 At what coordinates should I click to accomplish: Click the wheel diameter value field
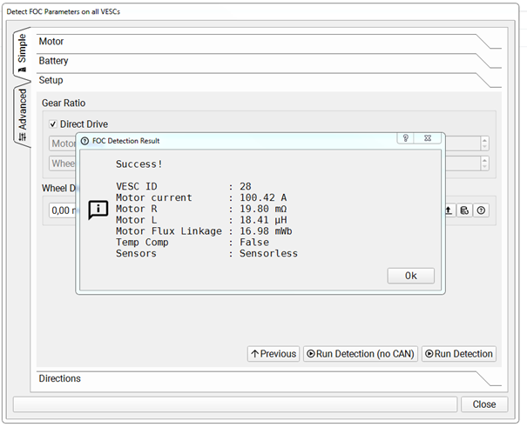(63, 210)
